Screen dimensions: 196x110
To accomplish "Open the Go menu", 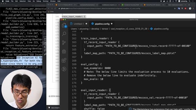I will tap(34, 1).
